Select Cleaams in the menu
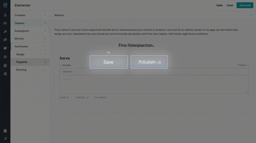The image size is (256, 143). click(30, 23)
